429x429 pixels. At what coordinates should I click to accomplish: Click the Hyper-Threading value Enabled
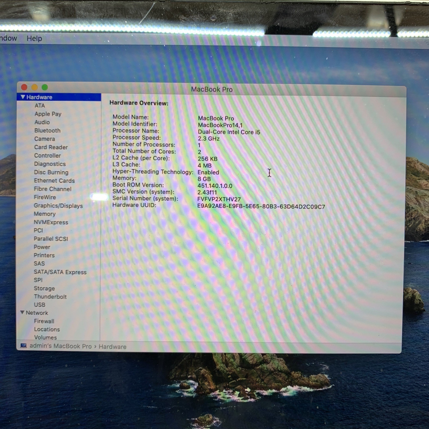(208, 172)
